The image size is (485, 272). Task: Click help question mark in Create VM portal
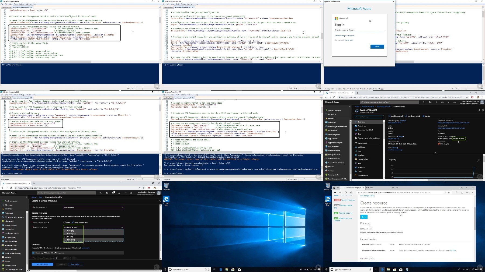click(x=125, y=193)
